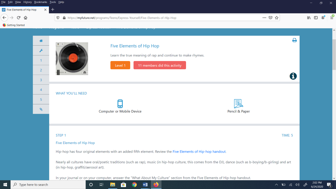This screenshot has width=336, height=189.
Task: Open the info icon on the activity header
Action: point(293,76)
